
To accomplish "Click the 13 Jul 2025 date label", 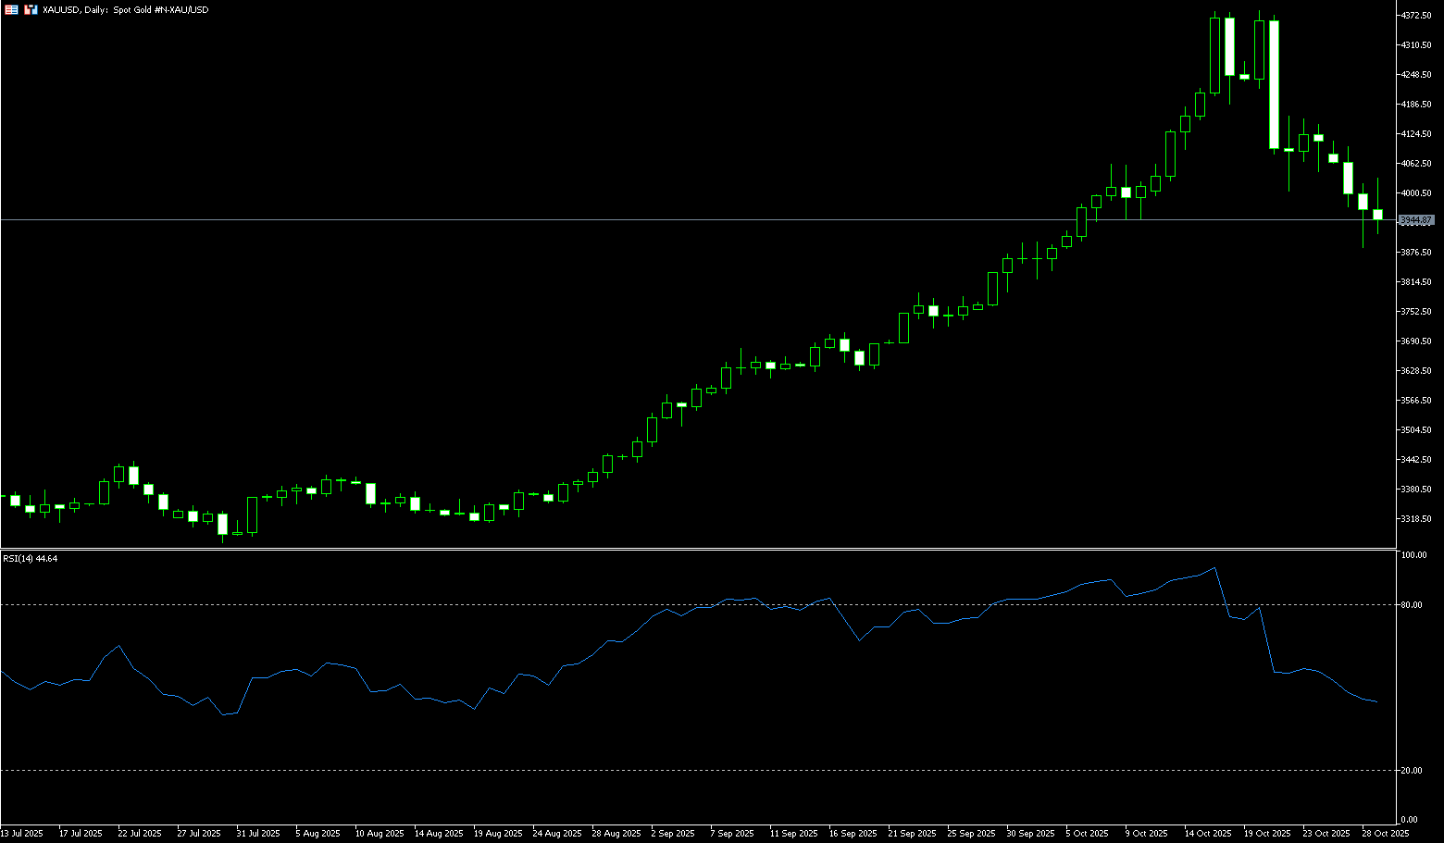I will coord(22,834).
